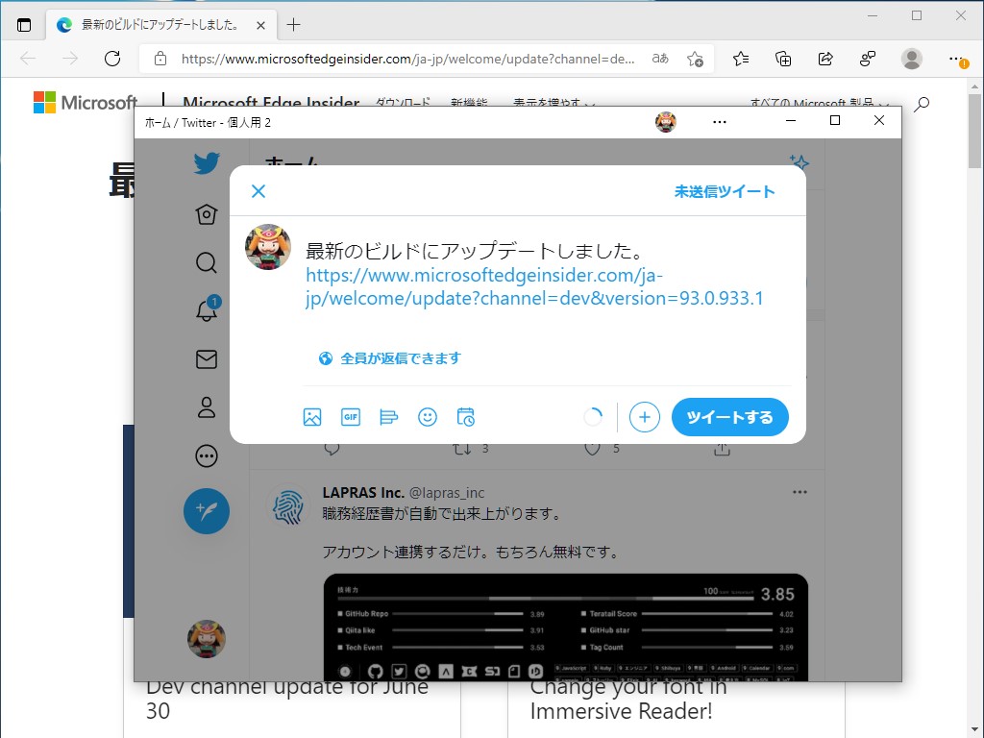This screenshot has width=984, height=738.
Task: Open Edge Collections icon
Action: click(x=783, y=59)
